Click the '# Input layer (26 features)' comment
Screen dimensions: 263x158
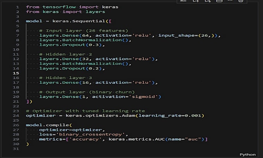coord(84,31)
